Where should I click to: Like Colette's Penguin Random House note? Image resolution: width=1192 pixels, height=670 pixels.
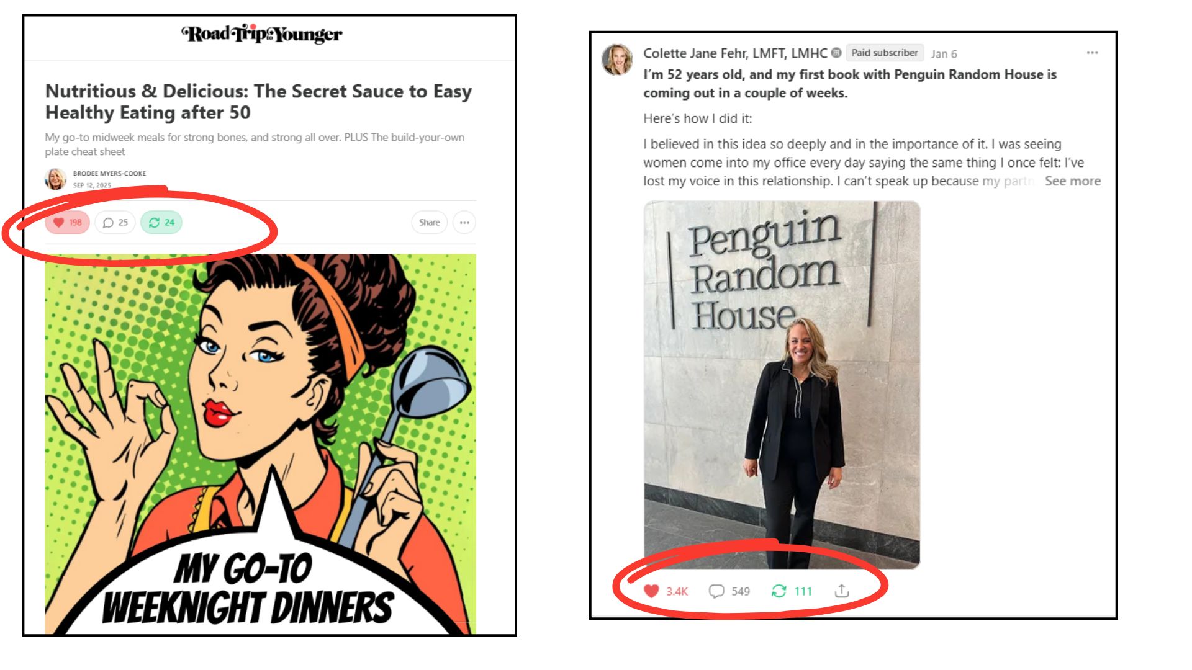[666, 591]
